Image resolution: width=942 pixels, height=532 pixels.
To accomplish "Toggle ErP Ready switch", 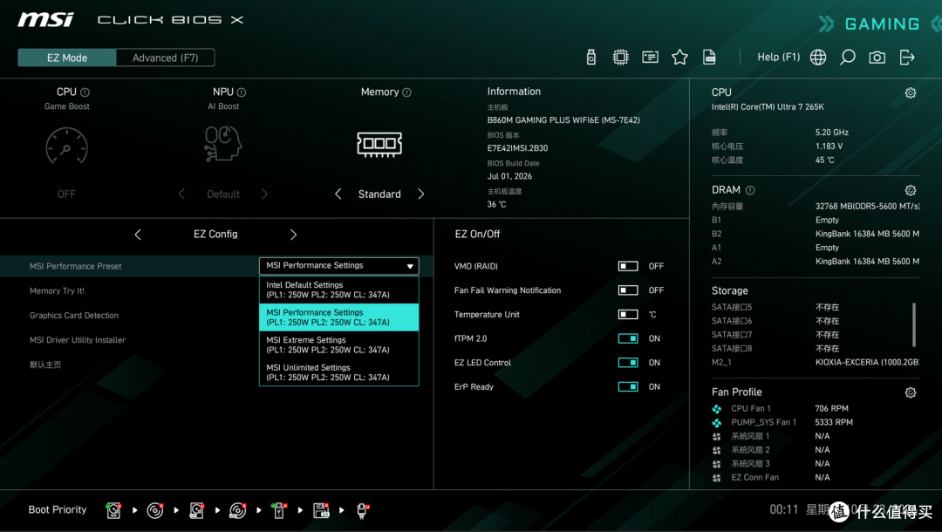I will click(x=628, y=386).
